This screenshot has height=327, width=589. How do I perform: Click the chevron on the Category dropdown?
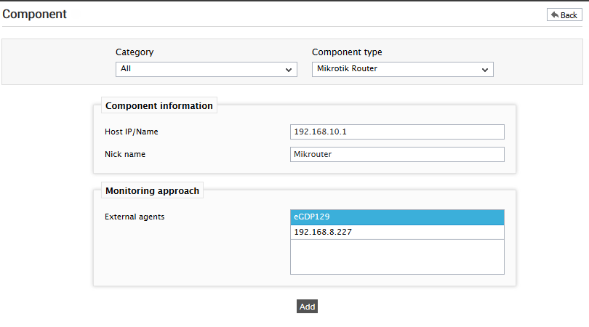[289, 70]
